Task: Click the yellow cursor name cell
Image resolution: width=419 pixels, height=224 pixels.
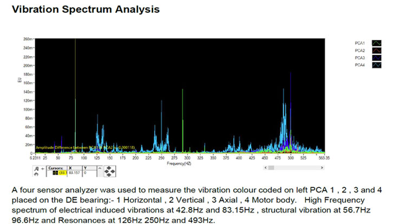Action: tap(63, 173)
